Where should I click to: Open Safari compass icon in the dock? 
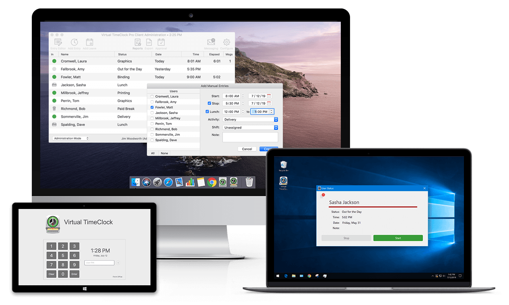click(x=168, y=182)
